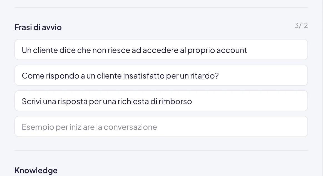323x176 pixels.
Task: Focus the 'Scrivi una risposta' refund request field
Action: [161, 101]
